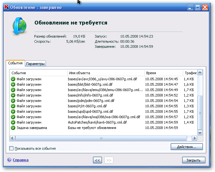Click the green check icon for info-0607g.xml.dif
Image resolution: width=215 pixels, height=172 pixels.
pos(13,95)
